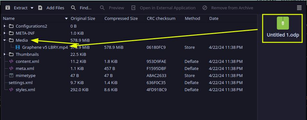Open the hamburger menu
The image size is (307, 120).
[x=299, y=8]
